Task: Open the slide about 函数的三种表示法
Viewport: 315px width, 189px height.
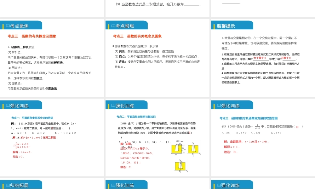Action: click(x=52, y=58)
